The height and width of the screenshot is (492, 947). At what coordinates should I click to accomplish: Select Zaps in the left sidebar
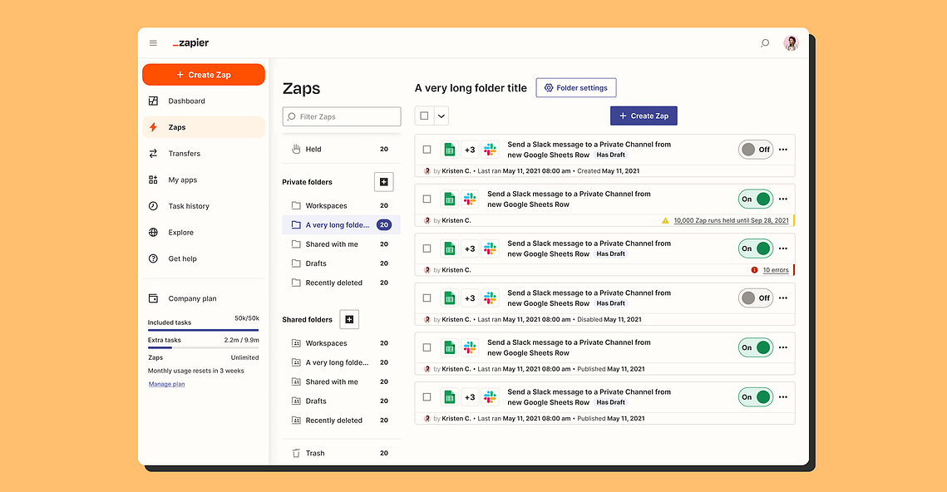click(x=204, y=127)
